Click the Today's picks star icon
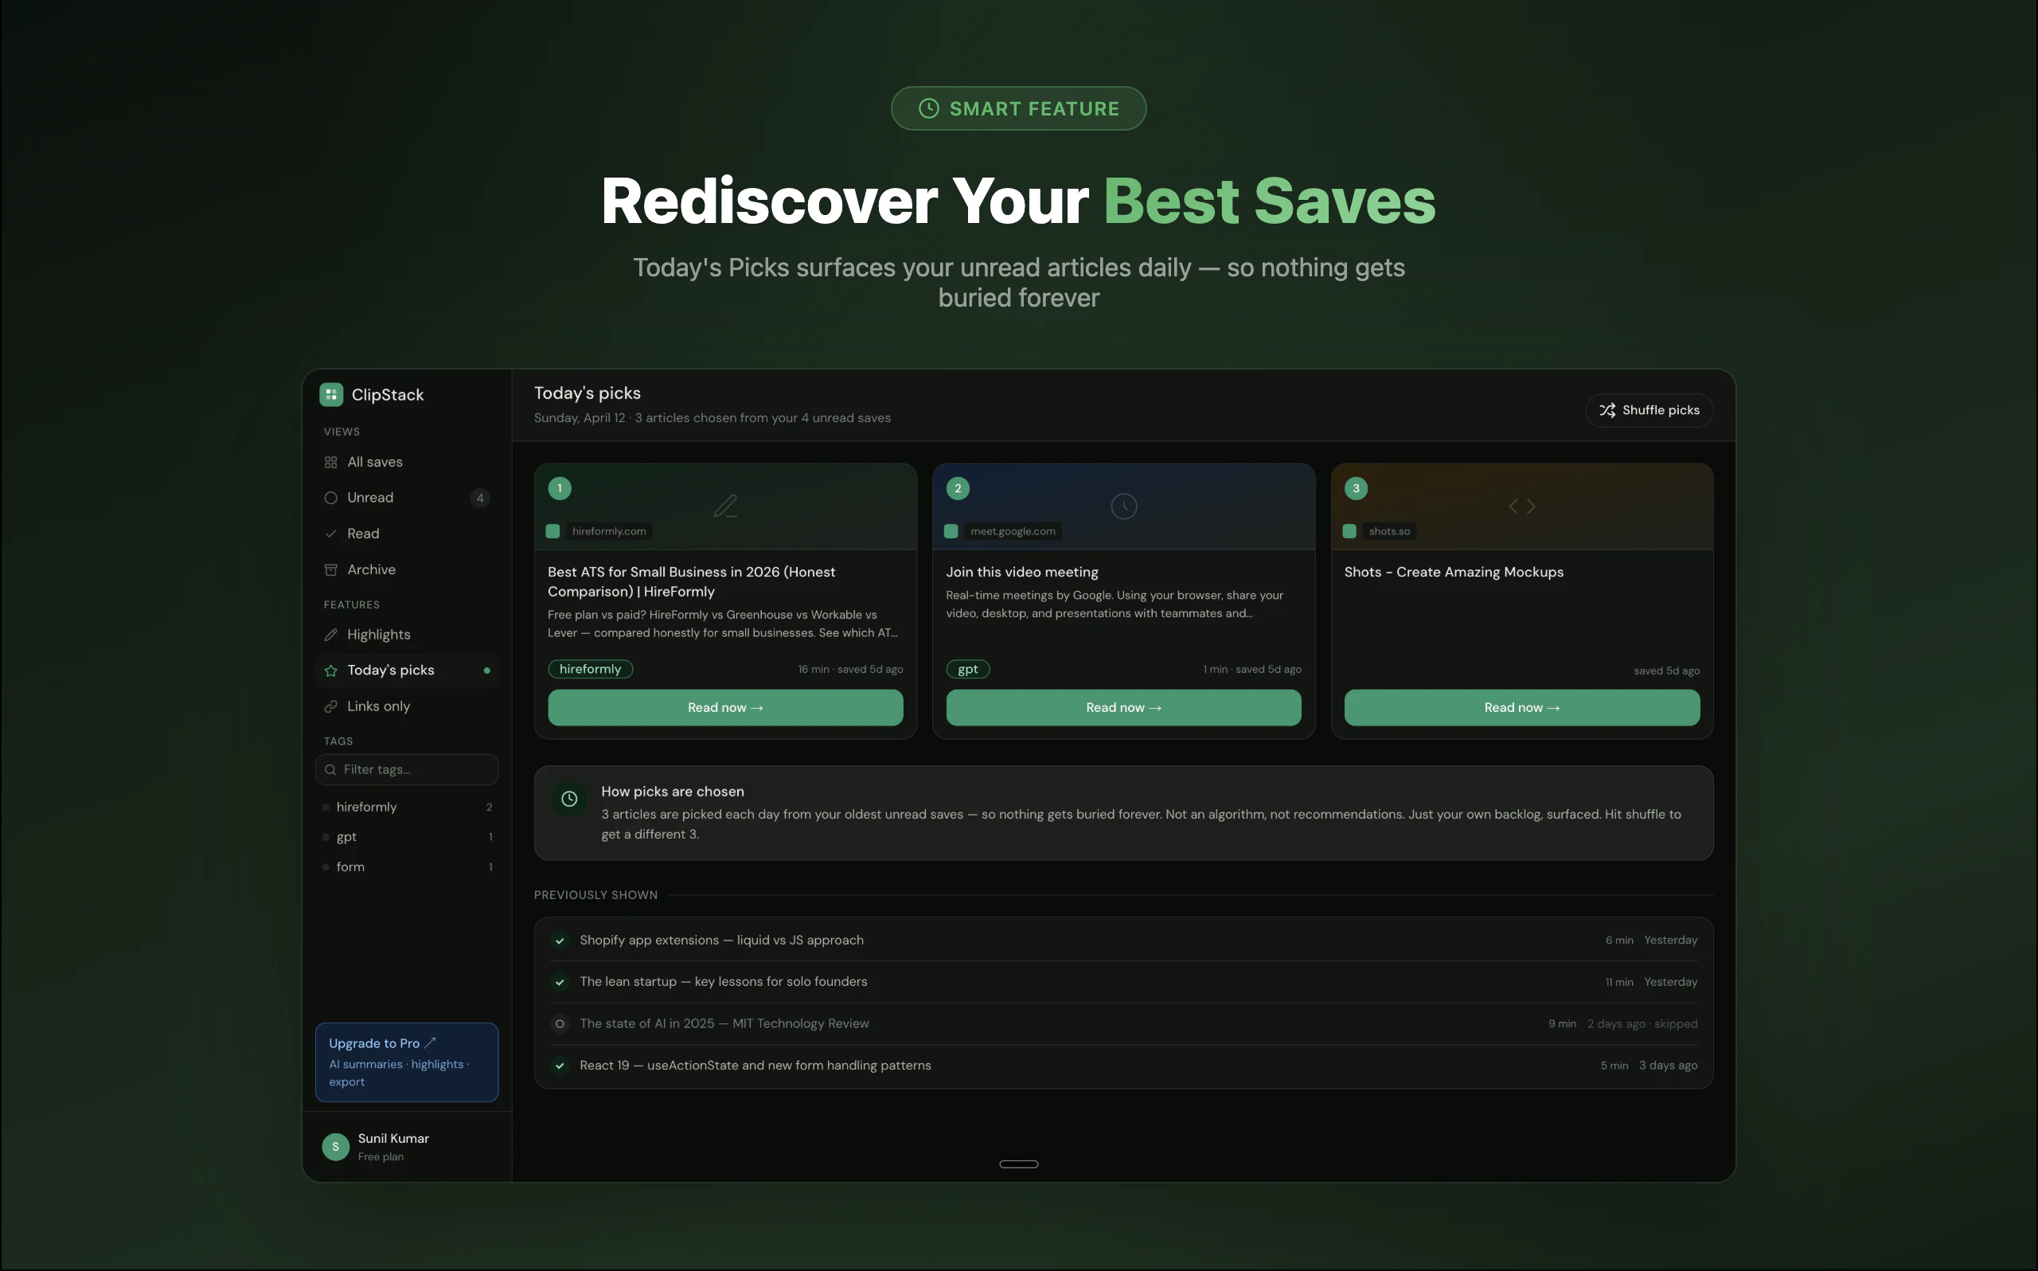Screen dimensions: 2038x1271 [x=331, y=670]
